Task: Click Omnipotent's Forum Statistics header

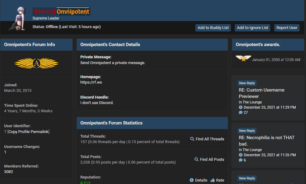Action: (x=152, y=123)
